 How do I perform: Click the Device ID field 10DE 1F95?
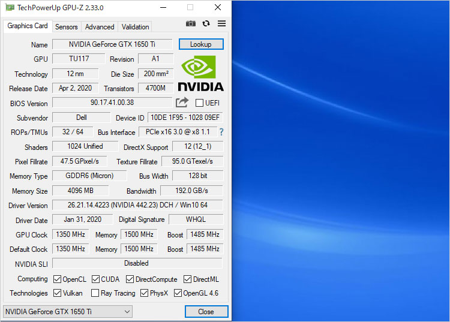(x=185, y=118)
